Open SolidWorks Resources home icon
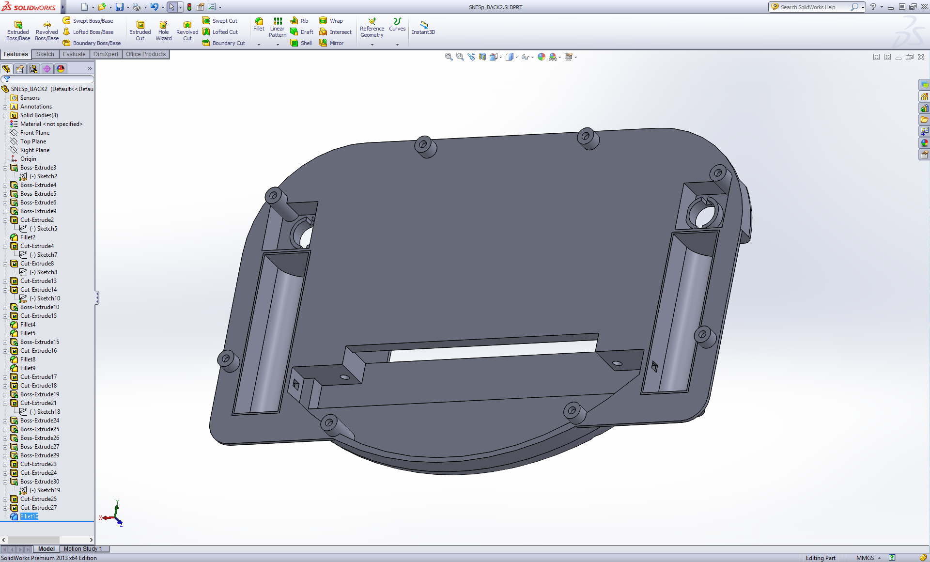930x562 pixels. click(924, 96)
